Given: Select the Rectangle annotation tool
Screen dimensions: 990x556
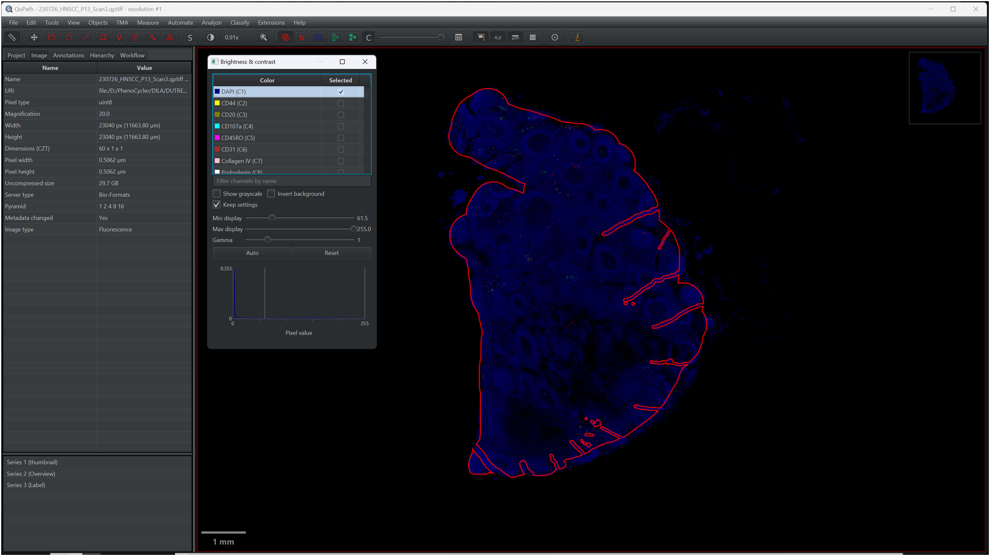Looking at the screenshot, I should click(x=51, y=37).
